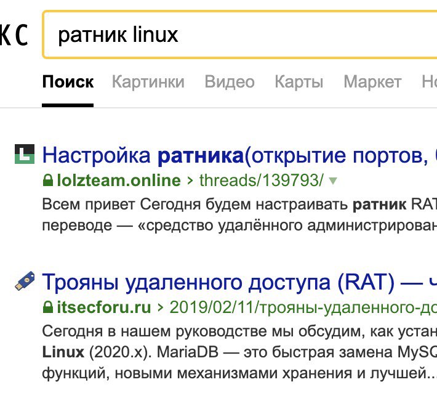Click the partial Yandex logo
The image size is (437, 398).
click(14, 36)
